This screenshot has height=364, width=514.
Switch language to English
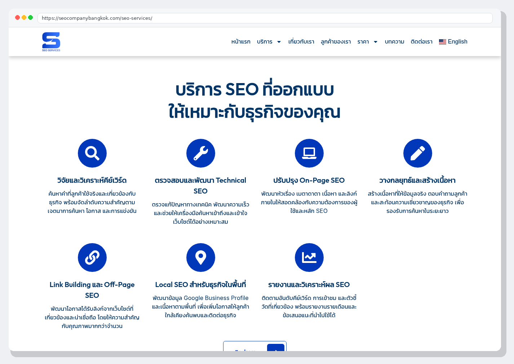(x=453, y=42)
